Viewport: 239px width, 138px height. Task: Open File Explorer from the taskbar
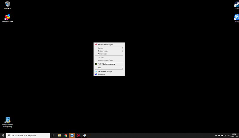point(59,135)
